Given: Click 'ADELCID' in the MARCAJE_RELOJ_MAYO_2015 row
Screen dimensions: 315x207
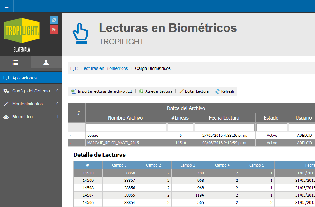Looking at the screenshot, I should [304, 143].
